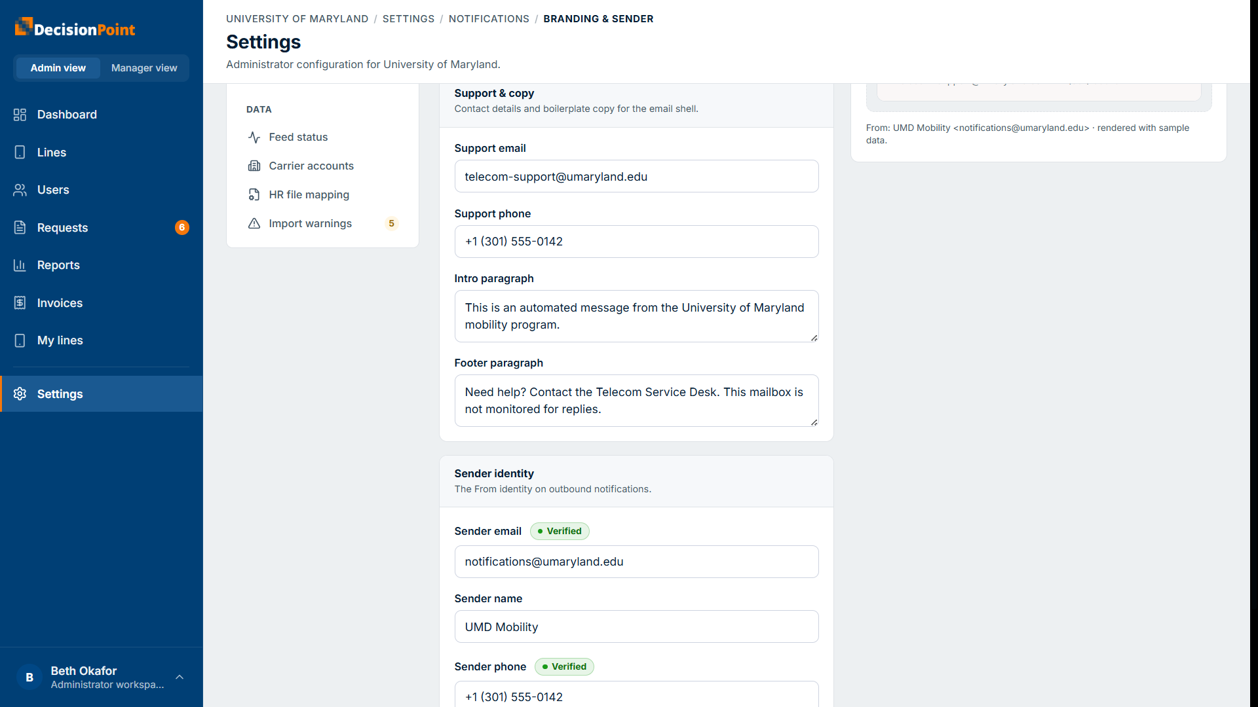The width and height of the screenshot is (1258, 707).
Task: Click the Support email field
Action: click(636, 177)
